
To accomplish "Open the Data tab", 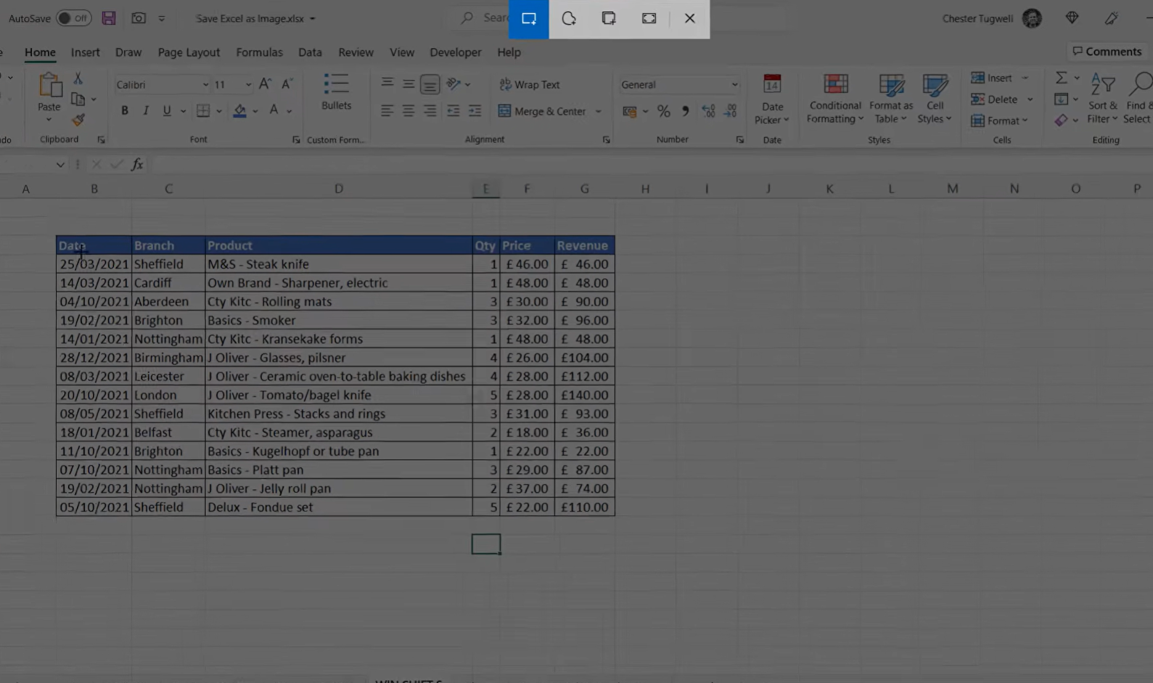I will pyautogui.click(x=310, y=52).
